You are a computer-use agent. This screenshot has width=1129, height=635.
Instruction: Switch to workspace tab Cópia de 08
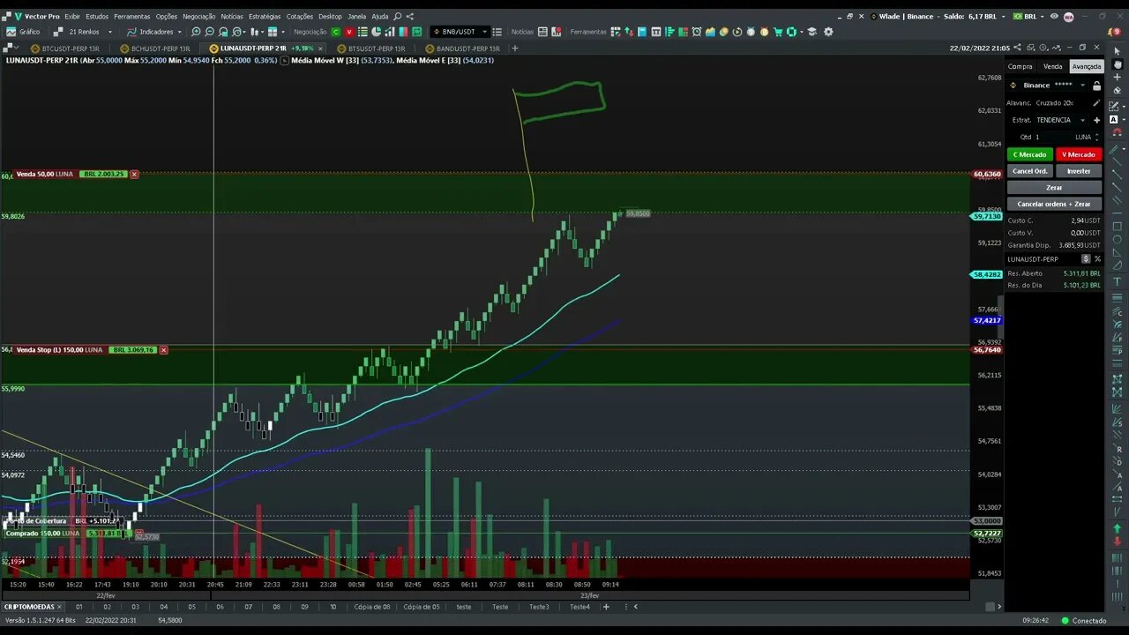tap(371, 607)
